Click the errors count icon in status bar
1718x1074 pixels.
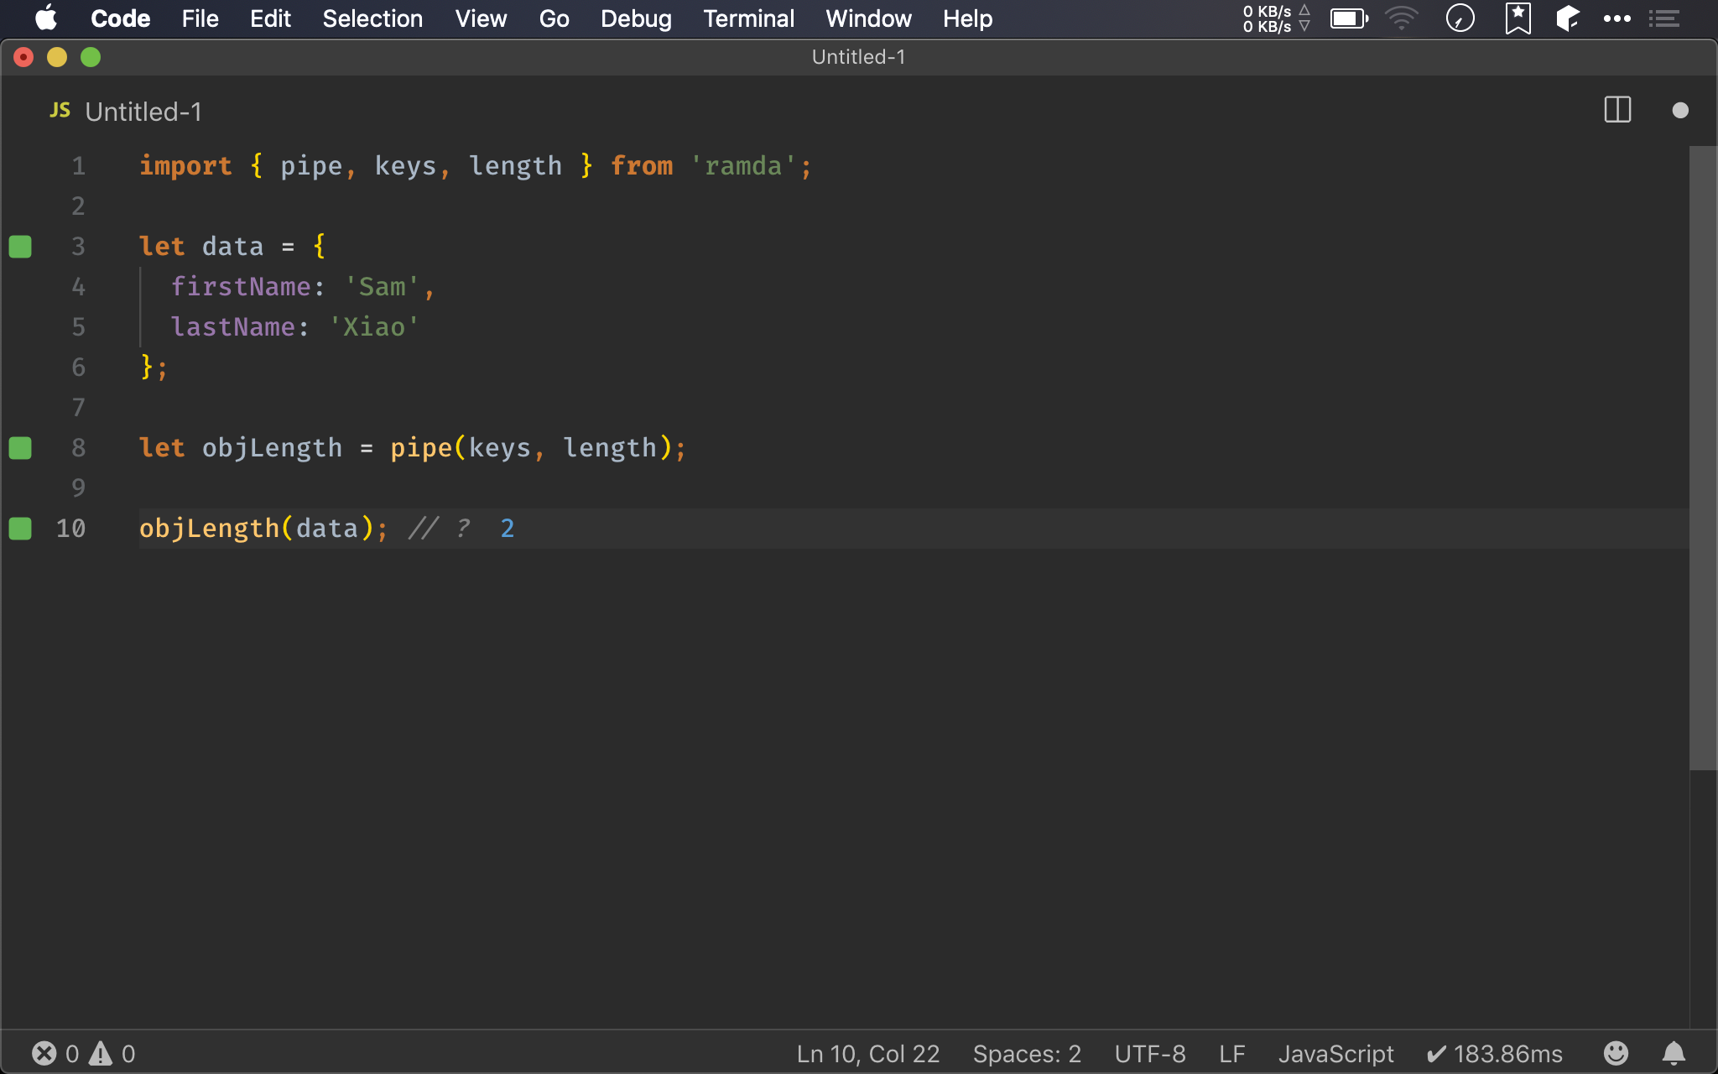44,1053
